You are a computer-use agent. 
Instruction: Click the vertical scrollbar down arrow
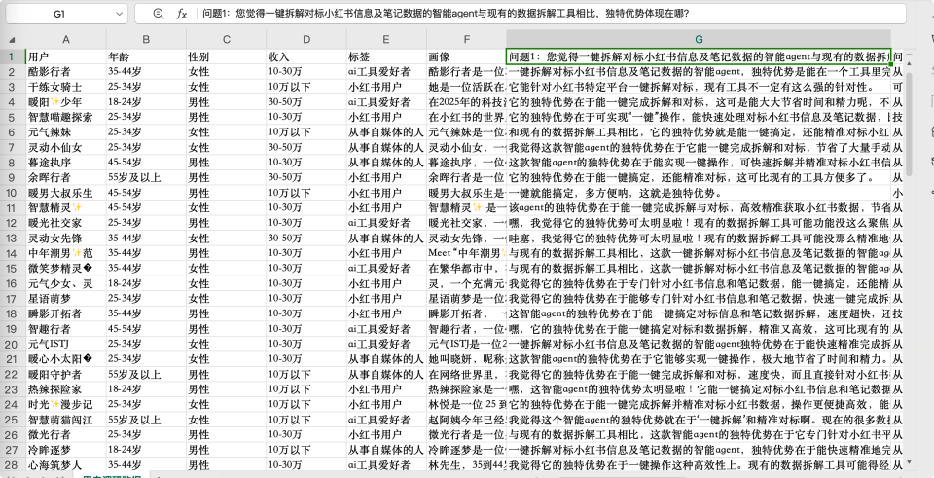pyautogui.click(x=909, y=462)
